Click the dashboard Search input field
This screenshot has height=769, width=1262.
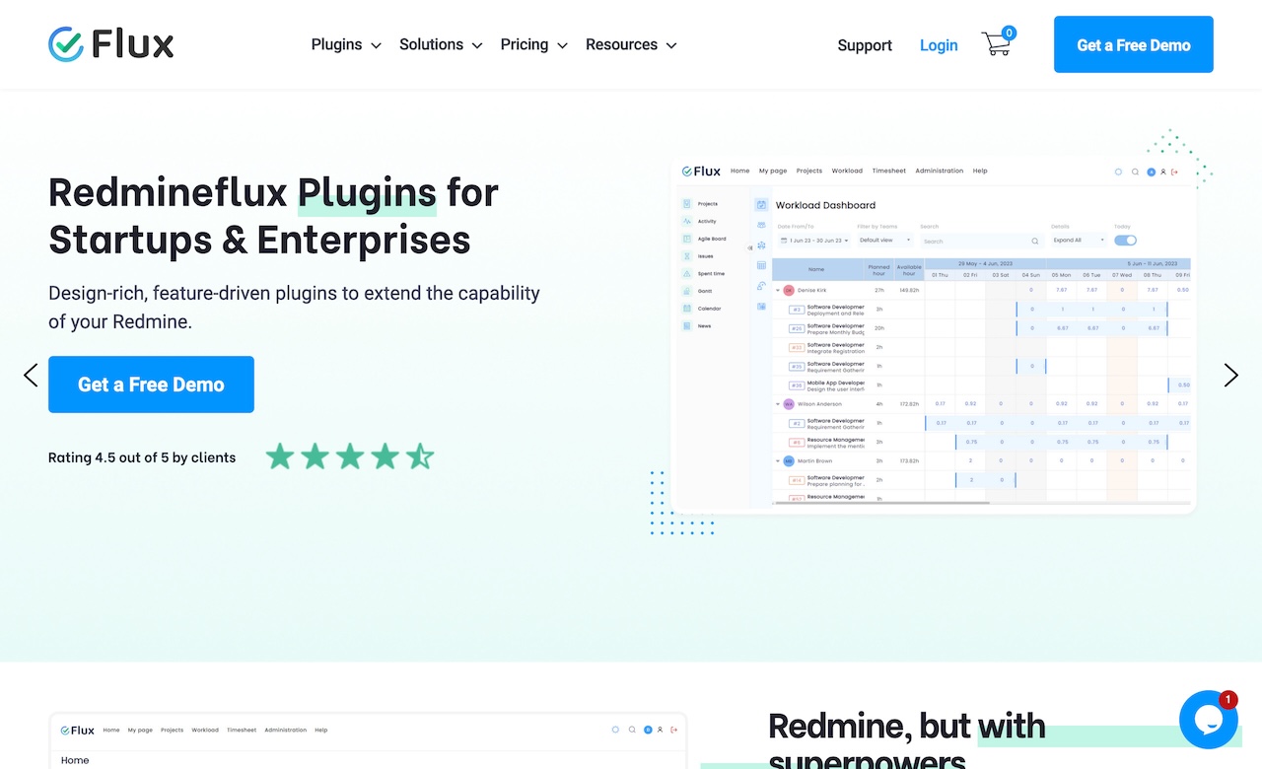980,241
